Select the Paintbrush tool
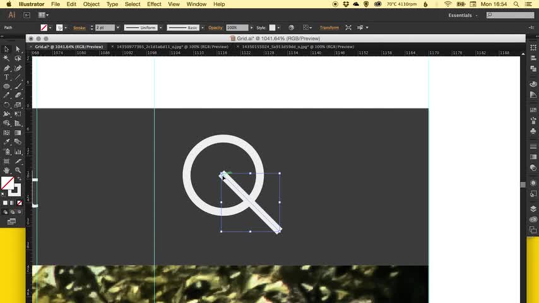This screenshot has width=539, height=303. (18, 86)
